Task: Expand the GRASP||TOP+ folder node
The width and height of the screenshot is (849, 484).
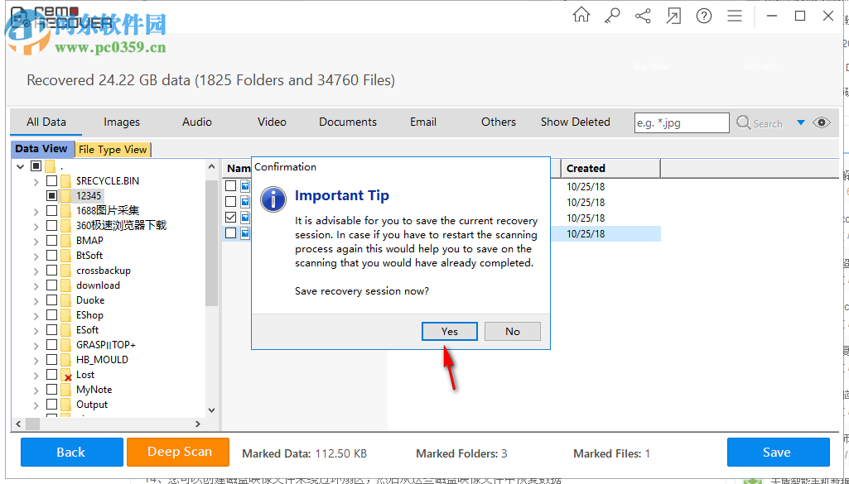Action: 36,345
